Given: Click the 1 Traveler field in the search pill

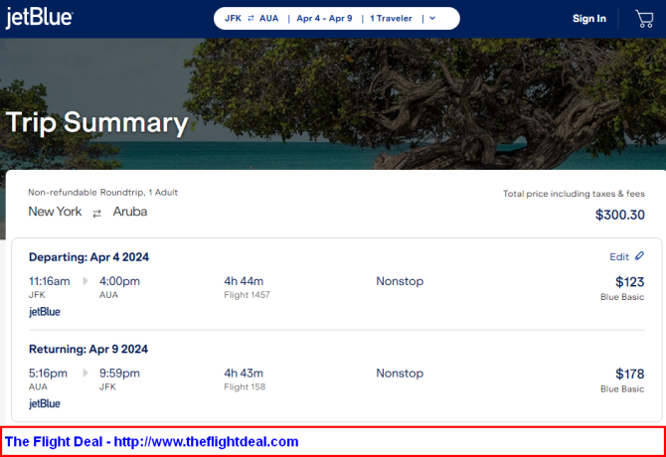Looking at the screenshot, I should coord(391,18).
